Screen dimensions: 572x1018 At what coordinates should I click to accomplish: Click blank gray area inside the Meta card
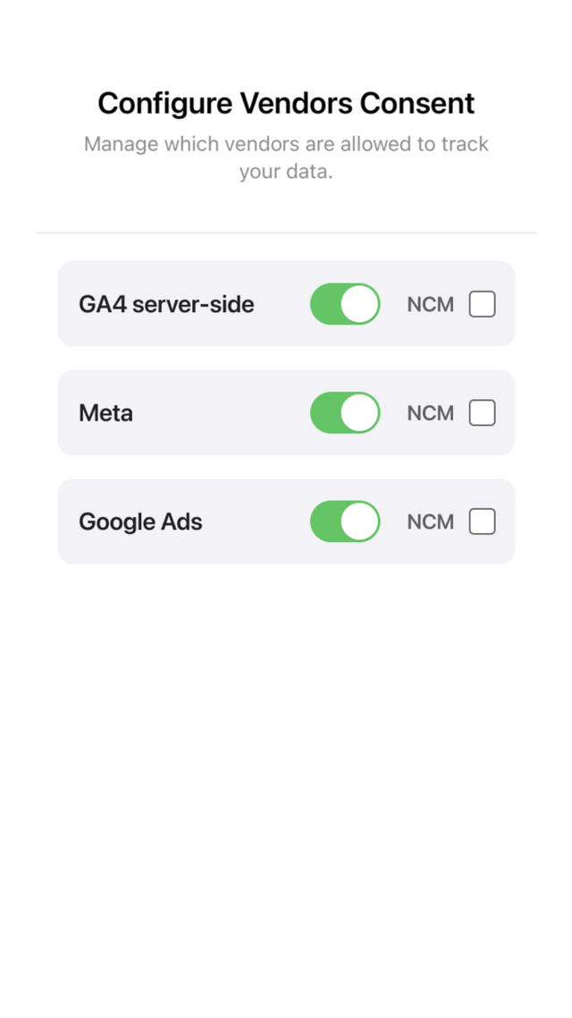pyautogui.click(x=221, y=413)
